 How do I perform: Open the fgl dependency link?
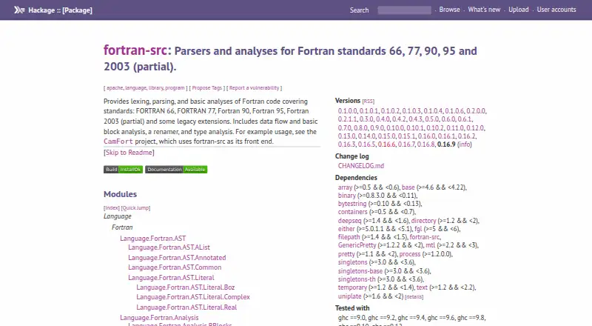(x=418, y=229)
